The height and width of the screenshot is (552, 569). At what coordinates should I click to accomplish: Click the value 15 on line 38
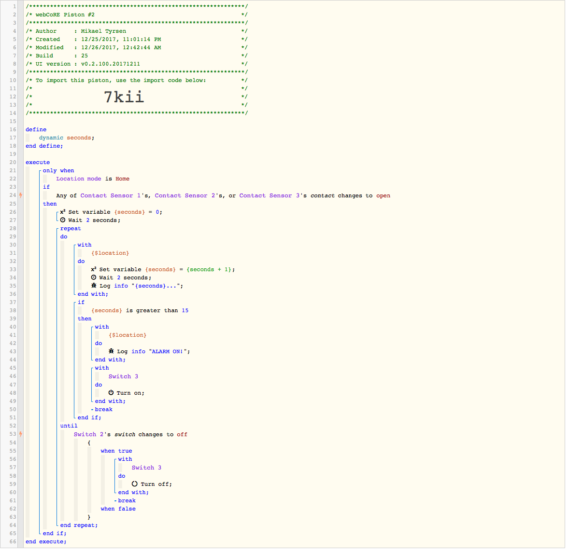(x=185, y=311)
